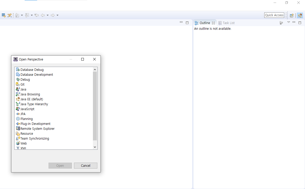305x189 pixels.
Task: Close the Open Perspective dialog
Action: 94,59
